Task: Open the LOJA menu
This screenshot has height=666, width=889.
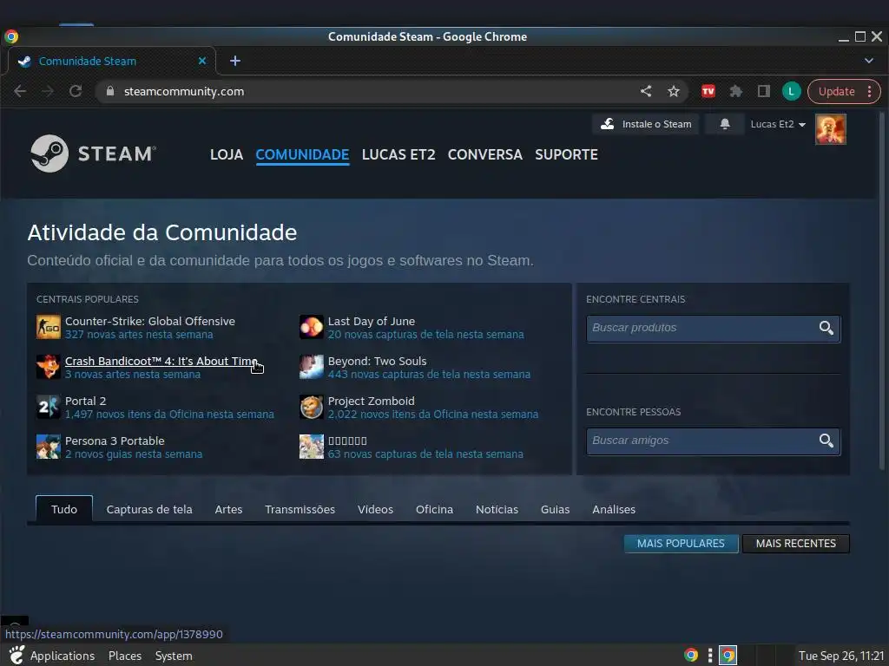Action: pyautogui.click(x=227, y=154)
